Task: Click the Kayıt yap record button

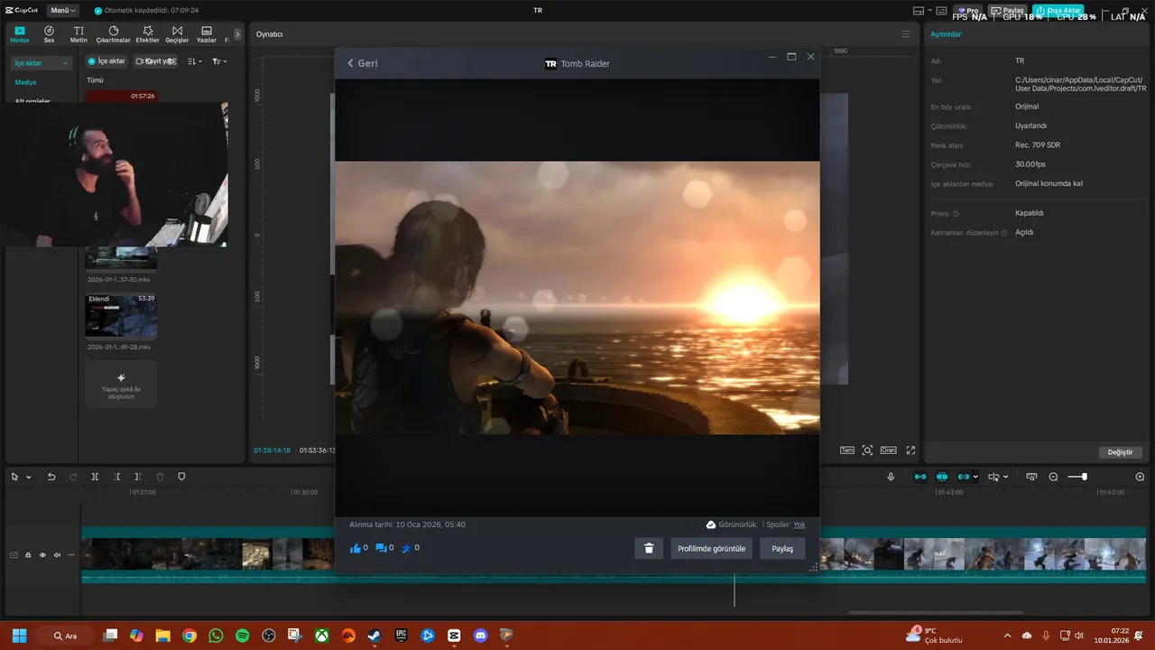Action: point(155,61)
